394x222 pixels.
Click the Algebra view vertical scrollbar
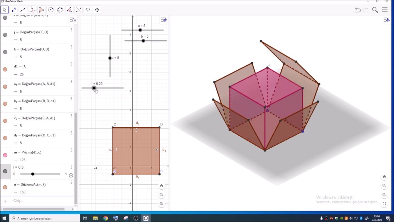click(x=76, y=158)
